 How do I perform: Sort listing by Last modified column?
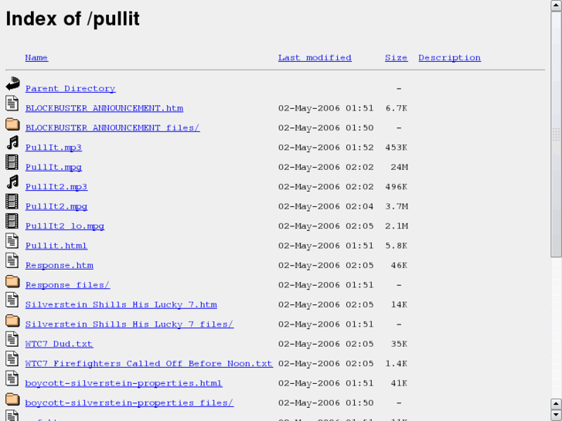click(x=315, y=58)
